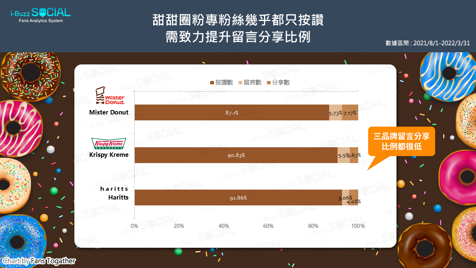Select Haritts' 92.86% likes bar

[238, 198]
